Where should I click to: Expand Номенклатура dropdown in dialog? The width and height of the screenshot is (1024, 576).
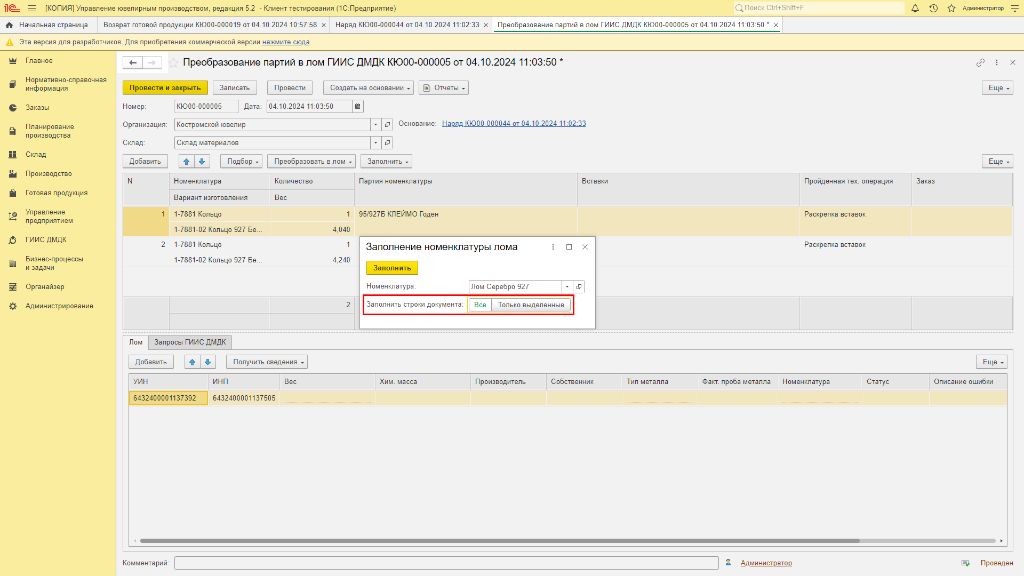point(567,287)
